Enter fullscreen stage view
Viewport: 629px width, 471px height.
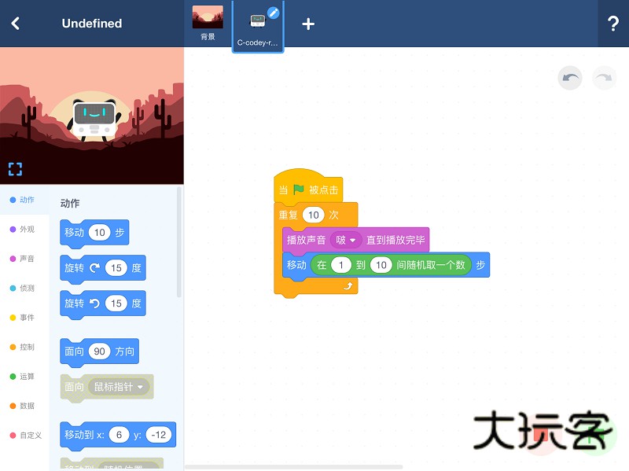(15, 169)
